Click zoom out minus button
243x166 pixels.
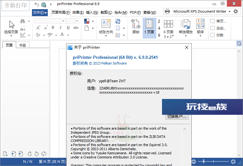[x=194, y=162]
